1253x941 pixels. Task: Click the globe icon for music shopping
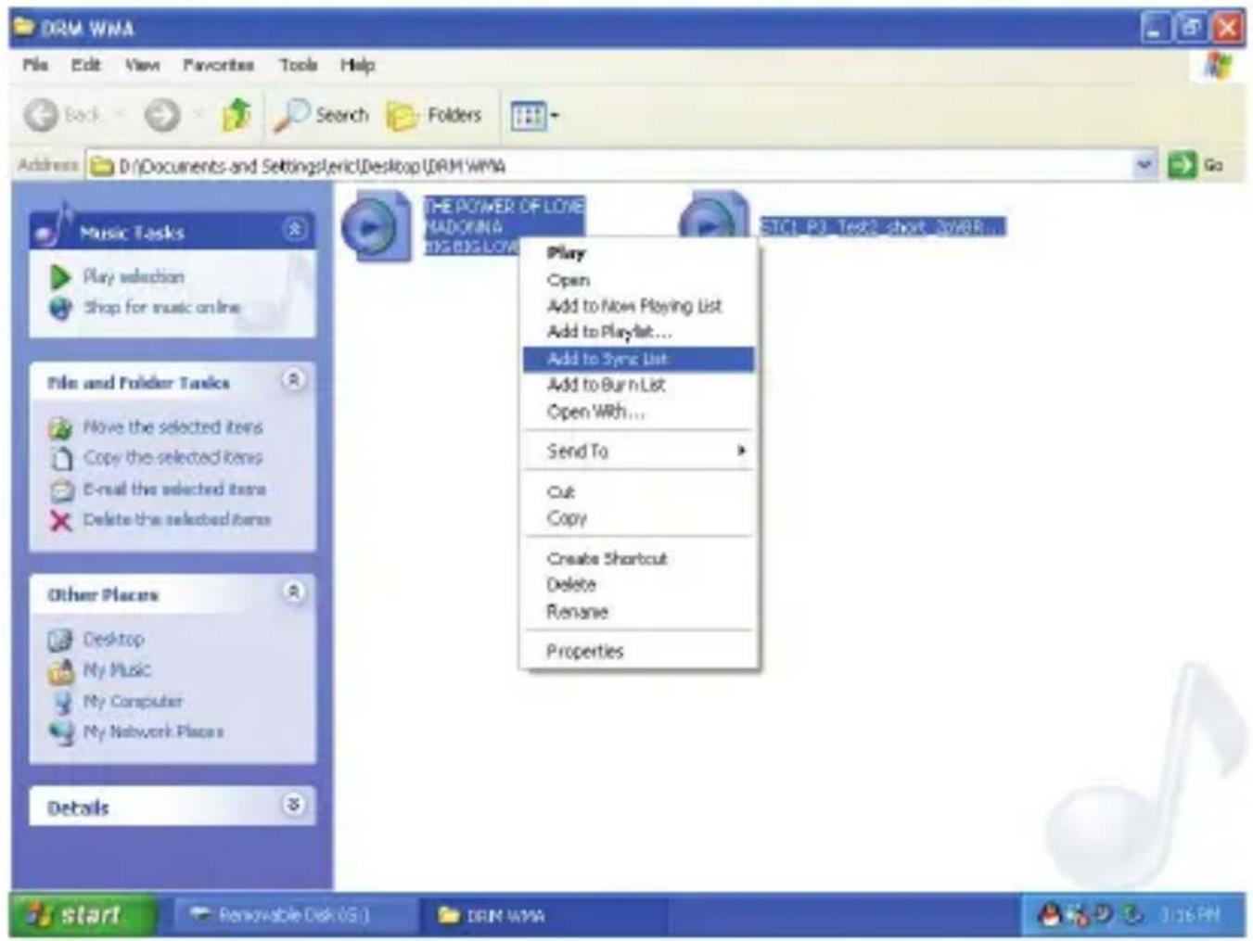click(x=60, y=308)
